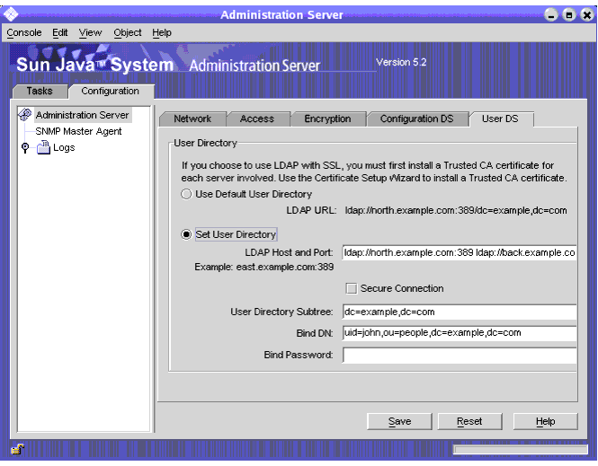Image resolution: width=598 pixels, height=466 pixels.
Task: Click the window menu icon in title bar
Action: click(x=11, y=14)
